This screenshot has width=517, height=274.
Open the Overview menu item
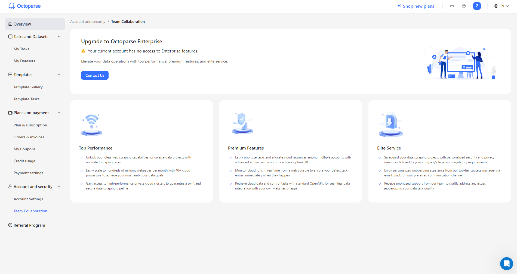(x=35, y=24)
